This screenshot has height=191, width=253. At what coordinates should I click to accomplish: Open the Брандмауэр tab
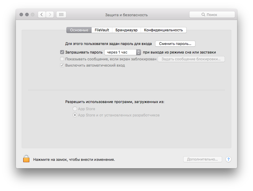(126, 30)
